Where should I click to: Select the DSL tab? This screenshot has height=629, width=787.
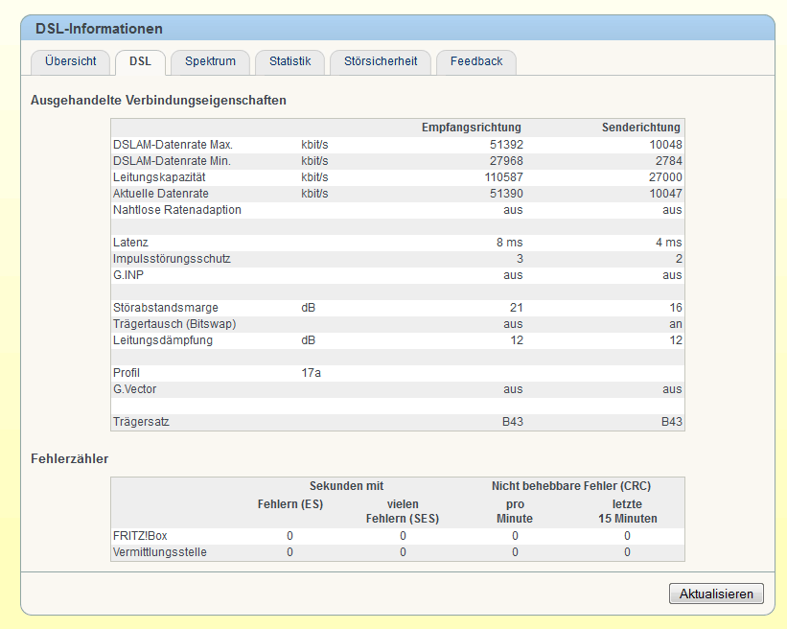click(140, 62)
